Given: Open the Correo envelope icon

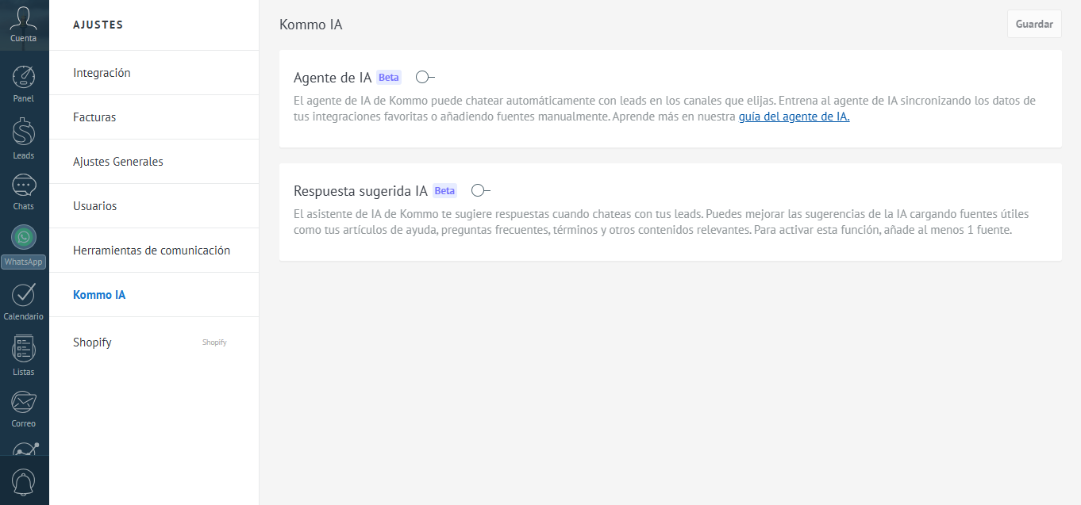Looking at the screenshot, I should (24, 402).
